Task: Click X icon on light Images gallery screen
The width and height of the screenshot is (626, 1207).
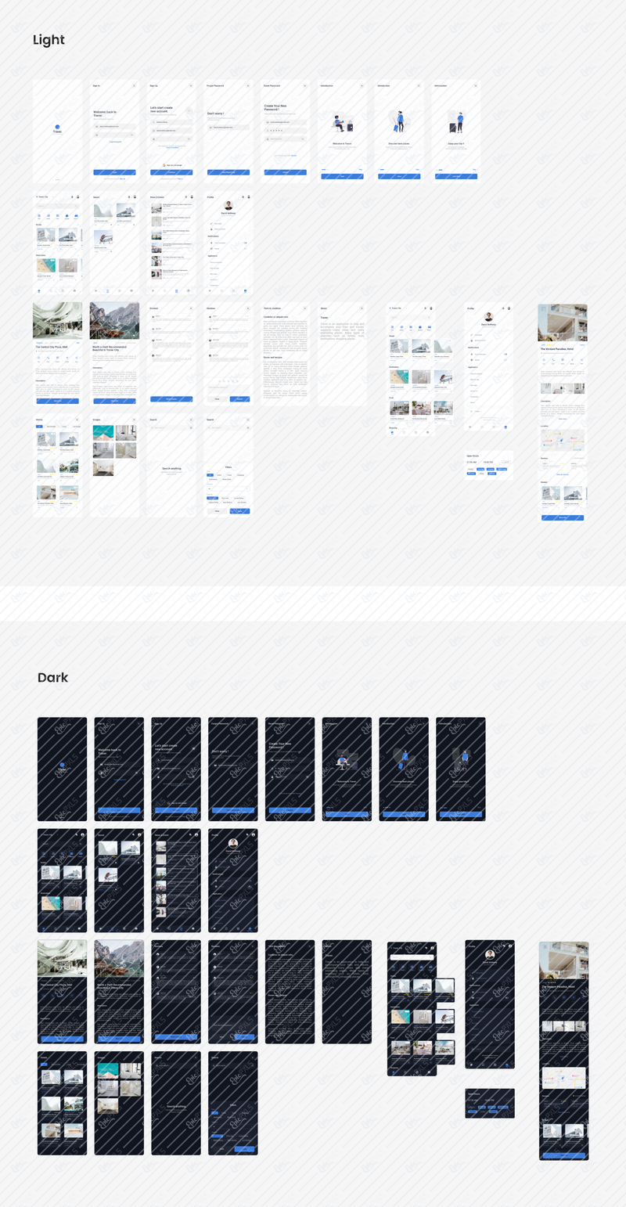Action: [134, 420]
